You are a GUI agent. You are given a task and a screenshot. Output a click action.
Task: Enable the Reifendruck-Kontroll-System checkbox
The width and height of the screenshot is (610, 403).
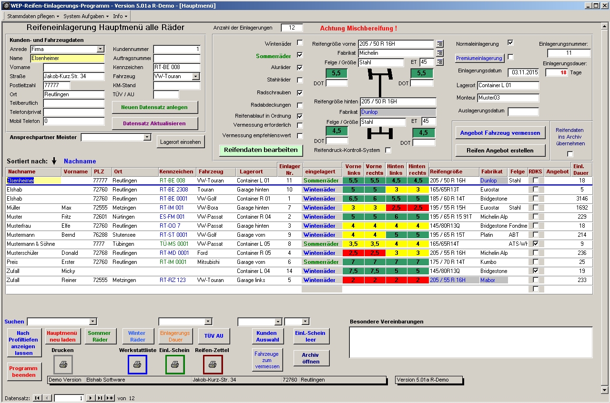pyautogui.click(x=388, y=151)
